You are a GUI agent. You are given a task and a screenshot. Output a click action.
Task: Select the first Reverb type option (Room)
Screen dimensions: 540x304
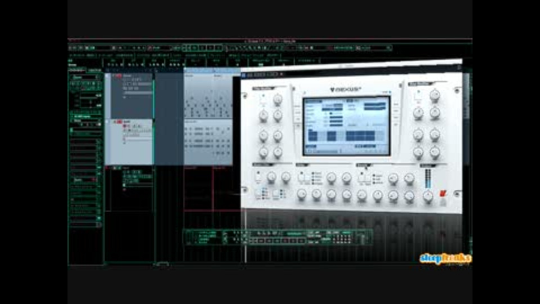[377, 176]
